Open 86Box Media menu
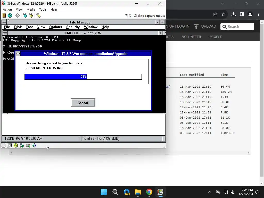The height and width of the screenshot is (198, 264). pyautogui.click(x=31, y=10)
